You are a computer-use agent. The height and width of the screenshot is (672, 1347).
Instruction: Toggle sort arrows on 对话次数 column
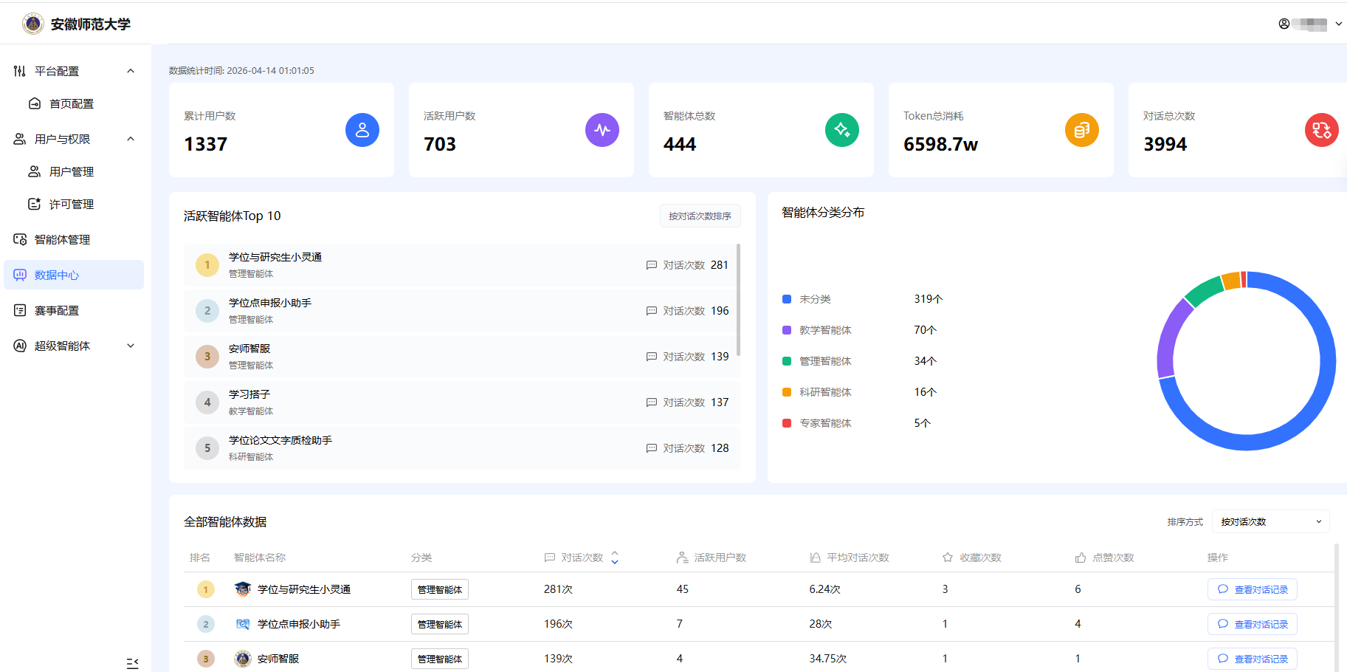coord(615,558)
